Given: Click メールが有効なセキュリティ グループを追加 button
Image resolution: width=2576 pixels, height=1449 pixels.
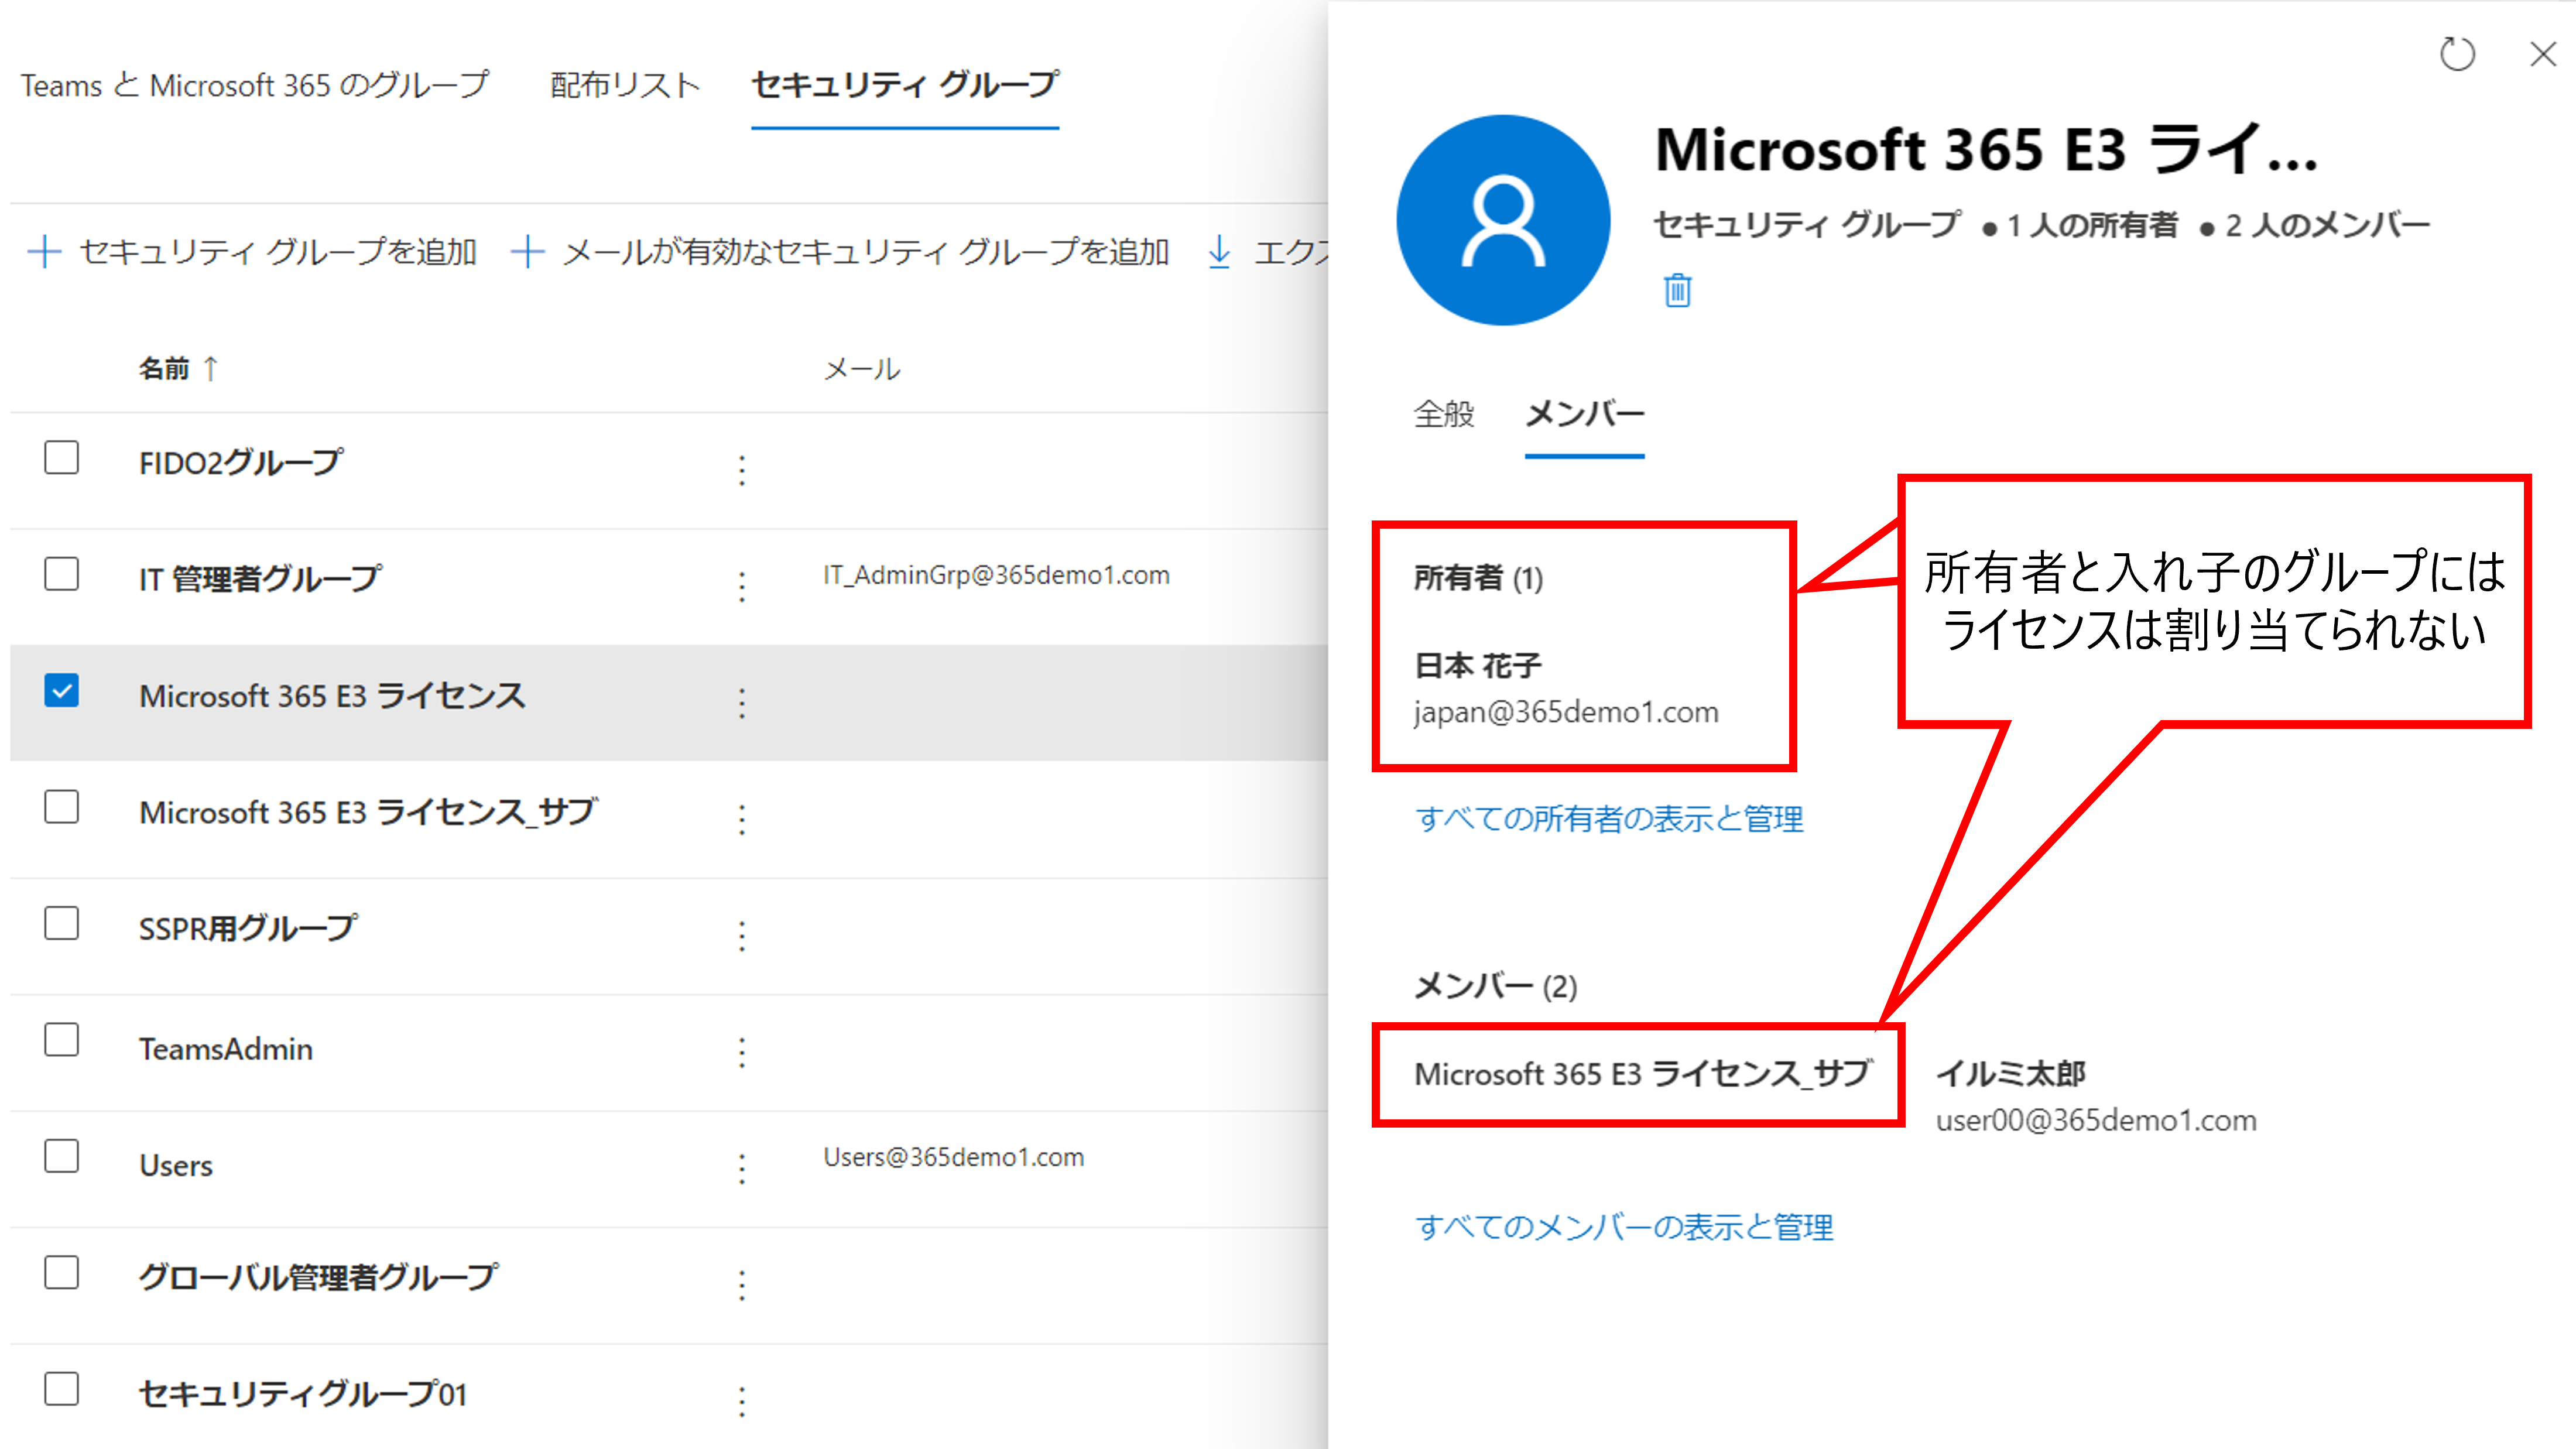Looking at the screenshot, I should tap(840, 251).
